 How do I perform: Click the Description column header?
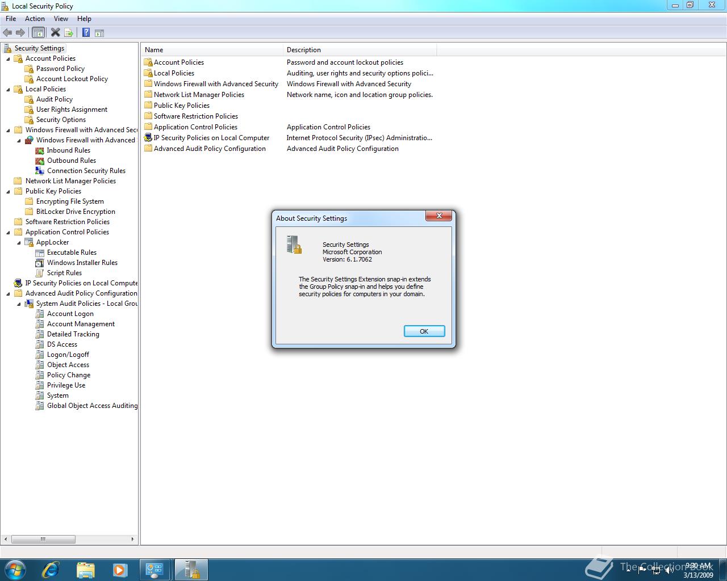[360, 50]
